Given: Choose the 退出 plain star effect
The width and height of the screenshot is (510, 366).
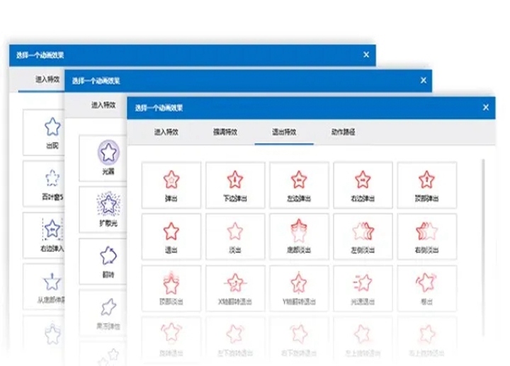Looking at the screenshot, I should point(171,236).
